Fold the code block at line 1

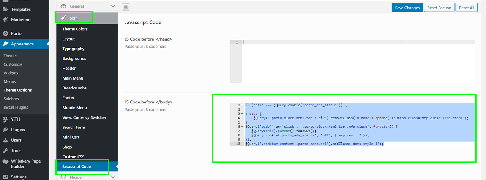(x=242, y=105)
